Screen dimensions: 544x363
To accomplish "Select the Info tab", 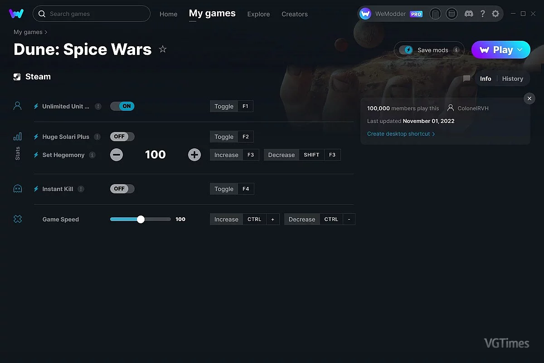I will click(486, 78).
